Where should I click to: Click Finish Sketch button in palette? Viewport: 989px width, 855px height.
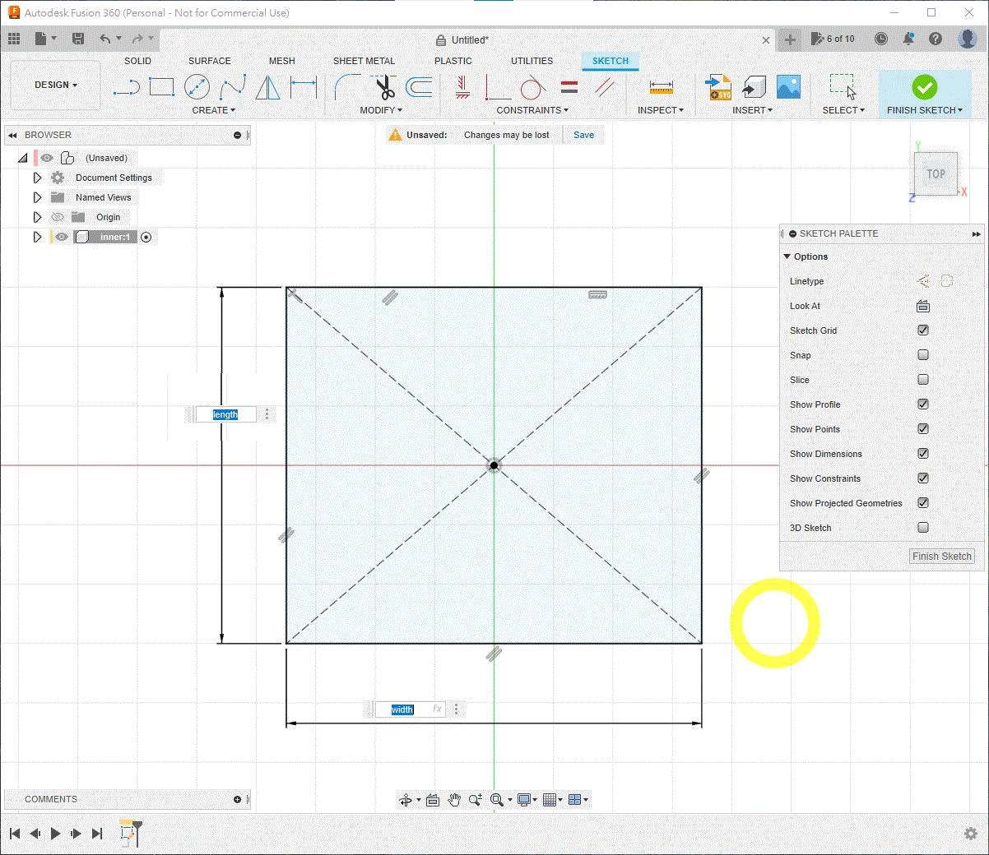941,557
